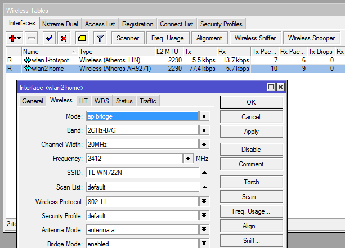
Task: Open the Channel Width dropdown
Action: 204,145
